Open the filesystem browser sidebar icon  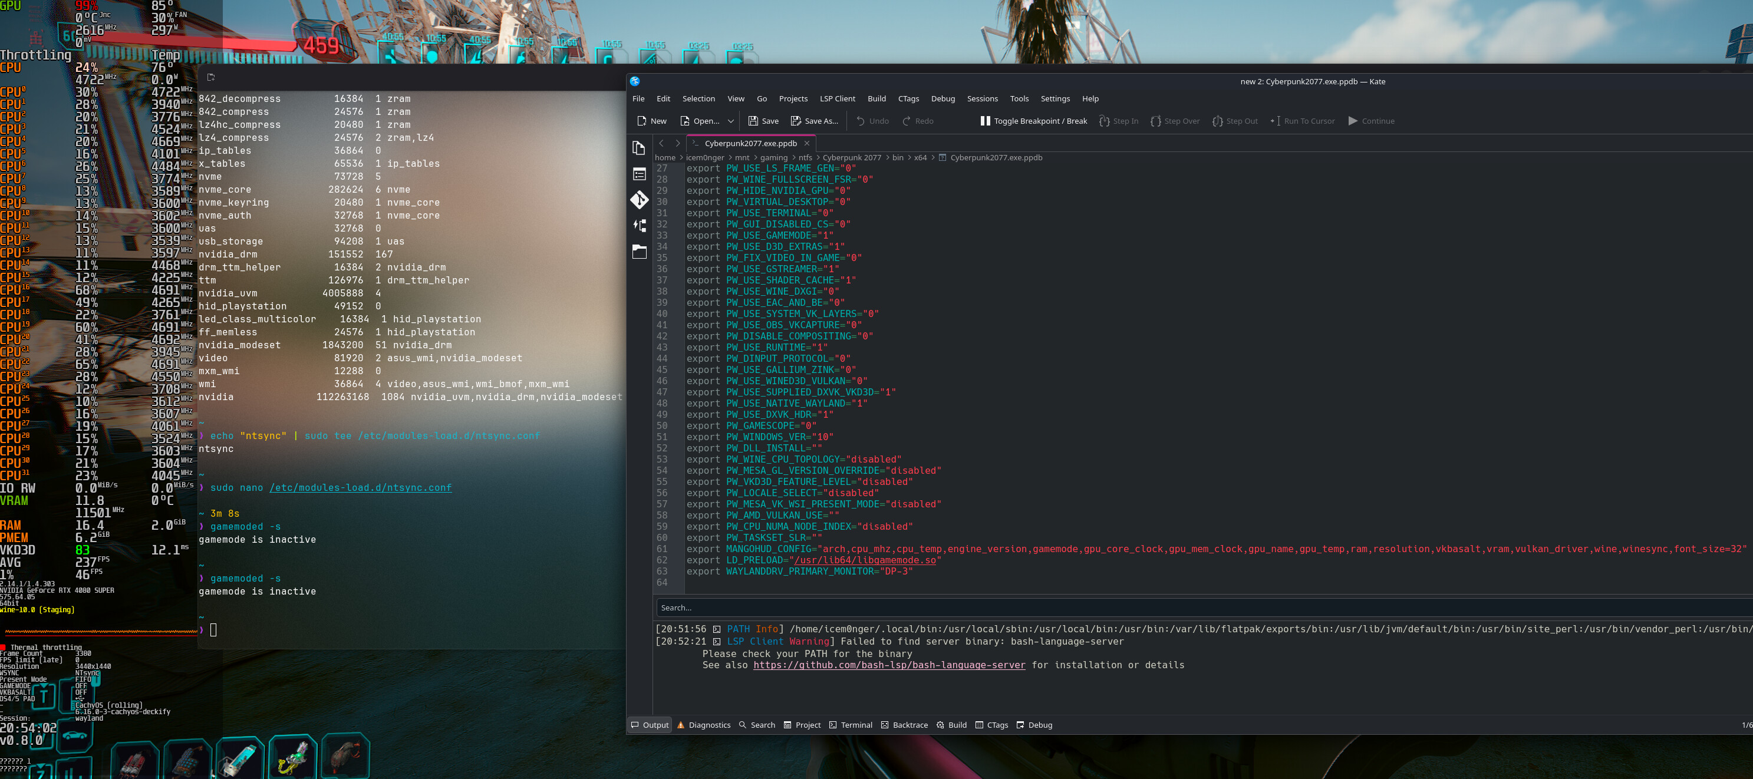(638, 252)
